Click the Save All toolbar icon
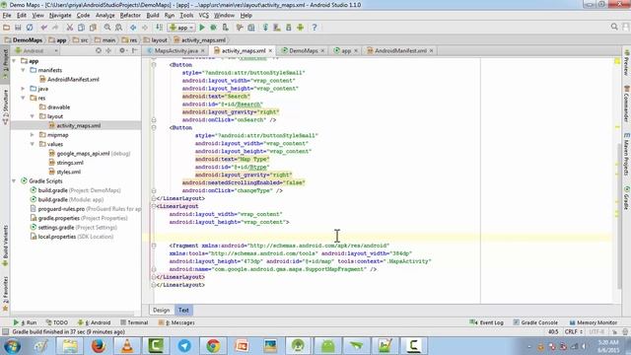The width and height of the screenshot is (631, 355). pyautogui.click(x=18, y=28)
